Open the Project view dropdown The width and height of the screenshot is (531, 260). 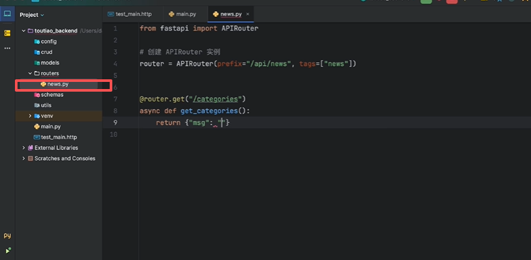click(x=32, y=15)
